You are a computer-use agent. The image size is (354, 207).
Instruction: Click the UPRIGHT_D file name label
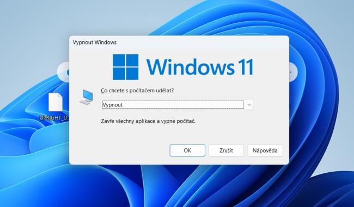tap(54, 118)
